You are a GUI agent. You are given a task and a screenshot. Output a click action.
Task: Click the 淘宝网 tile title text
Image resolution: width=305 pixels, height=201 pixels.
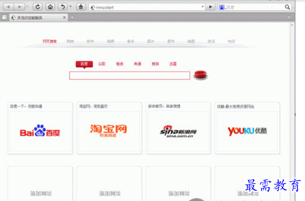[x=93, y=106]
